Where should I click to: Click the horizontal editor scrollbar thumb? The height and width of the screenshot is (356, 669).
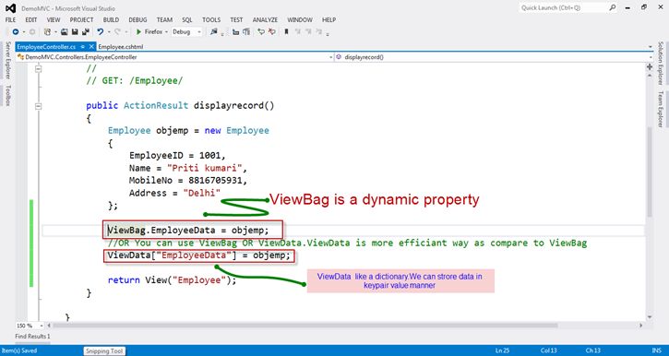click(305, 326)
